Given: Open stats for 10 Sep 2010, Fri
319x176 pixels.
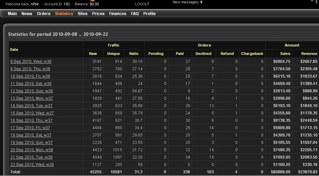Looking at the screenshot, I should [x=30, y=76].
